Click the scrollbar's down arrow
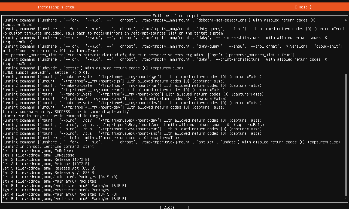This screenshot has height=209, width=349. click(346, 199)
